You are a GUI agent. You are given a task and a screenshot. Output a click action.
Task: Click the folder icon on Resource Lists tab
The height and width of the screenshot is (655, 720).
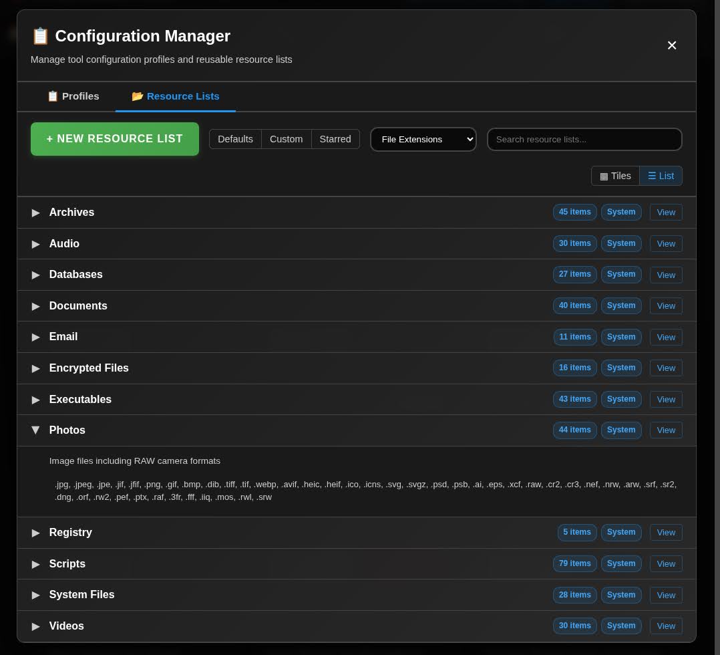pyautogui.click(x=138, y=96)
